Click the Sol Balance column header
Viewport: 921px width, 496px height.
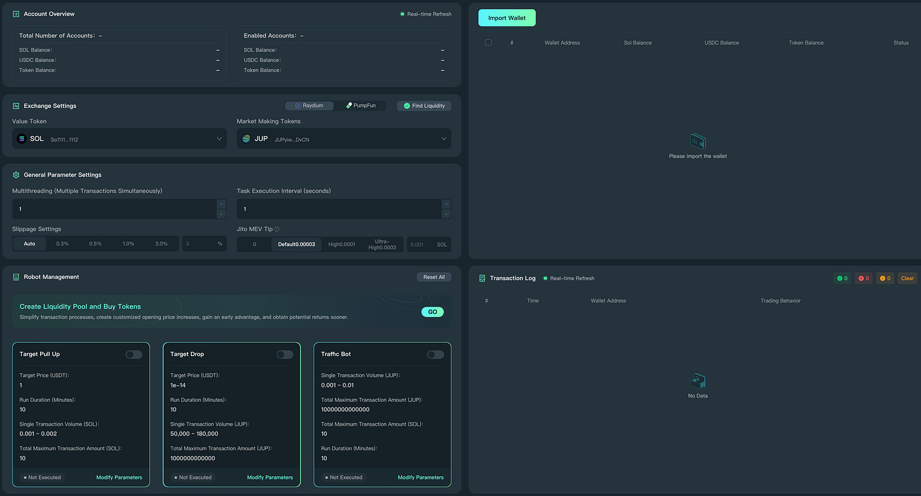coord(637,43)
